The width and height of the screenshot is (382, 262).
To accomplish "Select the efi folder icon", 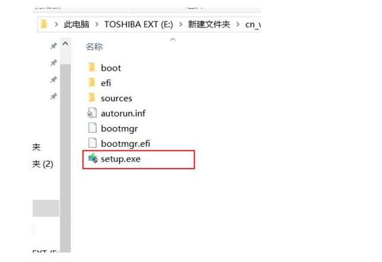I will click(91, 83).
